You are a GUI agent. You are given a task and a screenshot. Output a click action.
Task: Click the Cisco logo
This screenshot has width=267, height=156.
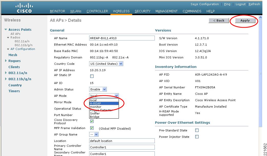(x=24, y=8)
